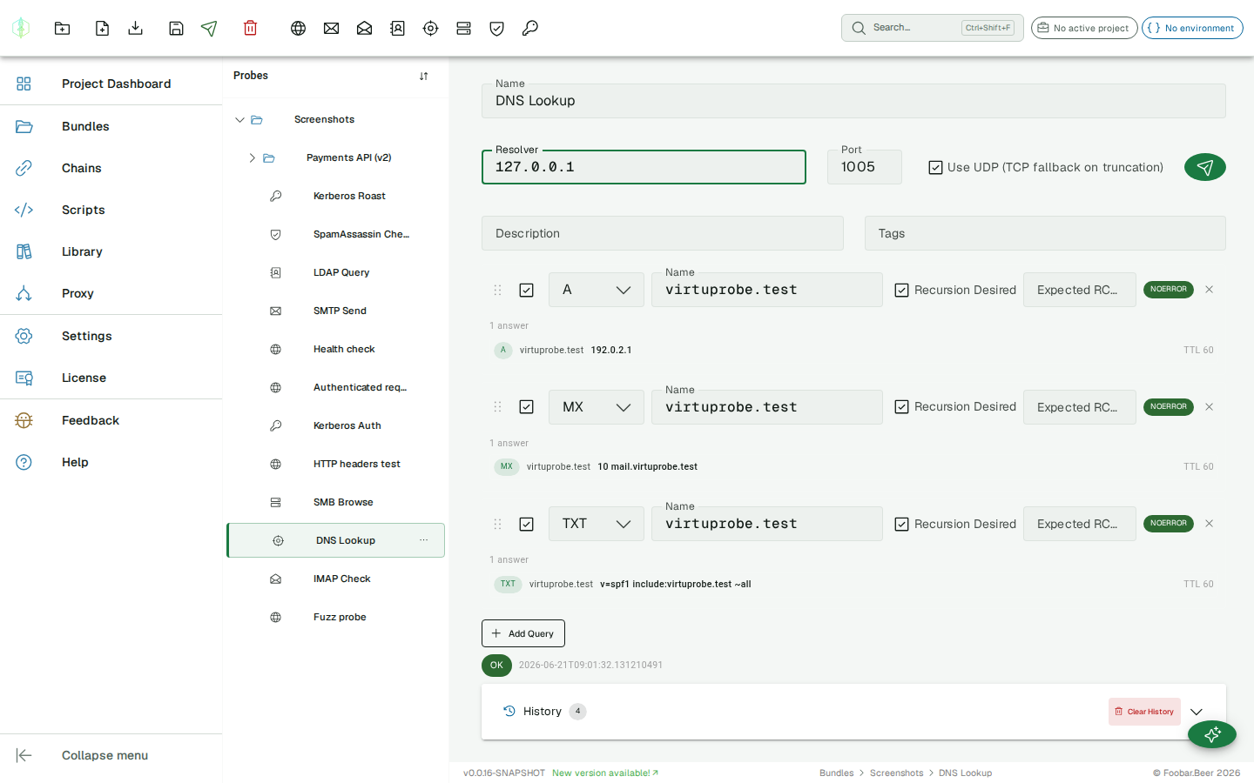Image resolution: width=1254 pixels, height=783 pixels.
Task: Click the Port input field
Action: click(x=865, y=167)
